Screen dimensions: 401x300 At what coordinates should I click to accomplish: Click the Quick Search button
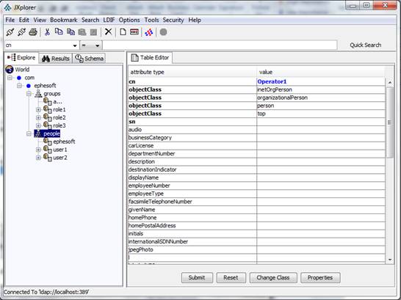(x=366, y=45)
